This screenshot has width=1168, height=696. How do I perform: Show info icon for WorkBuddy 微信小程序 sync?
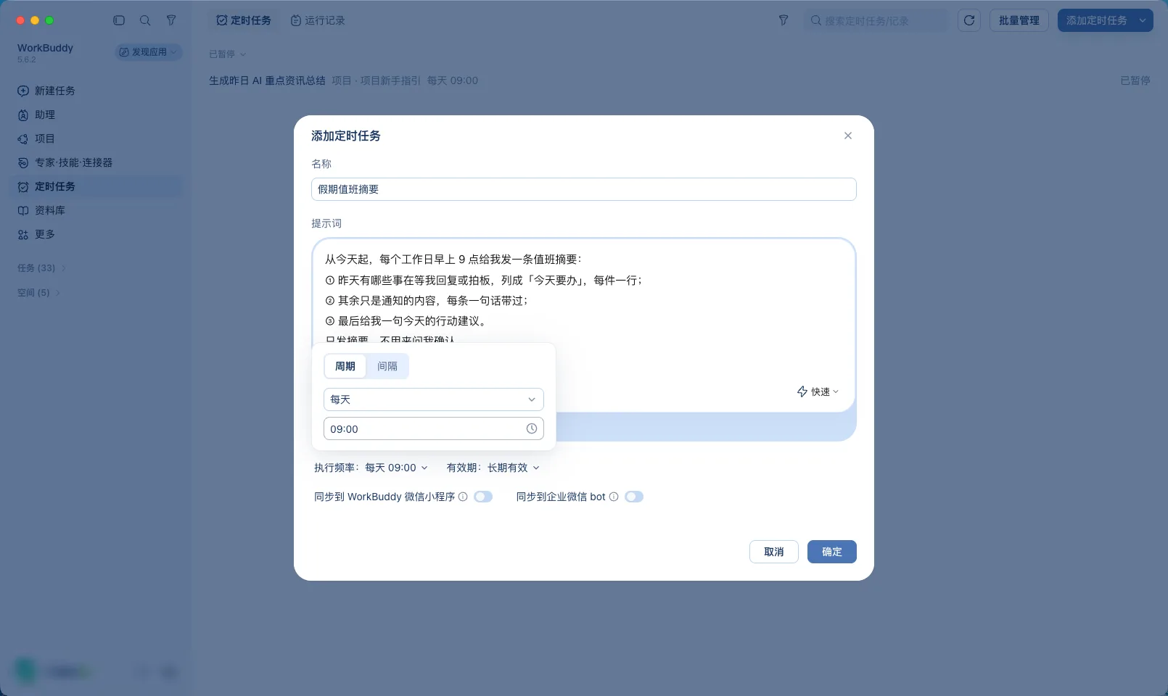(463, 497)
